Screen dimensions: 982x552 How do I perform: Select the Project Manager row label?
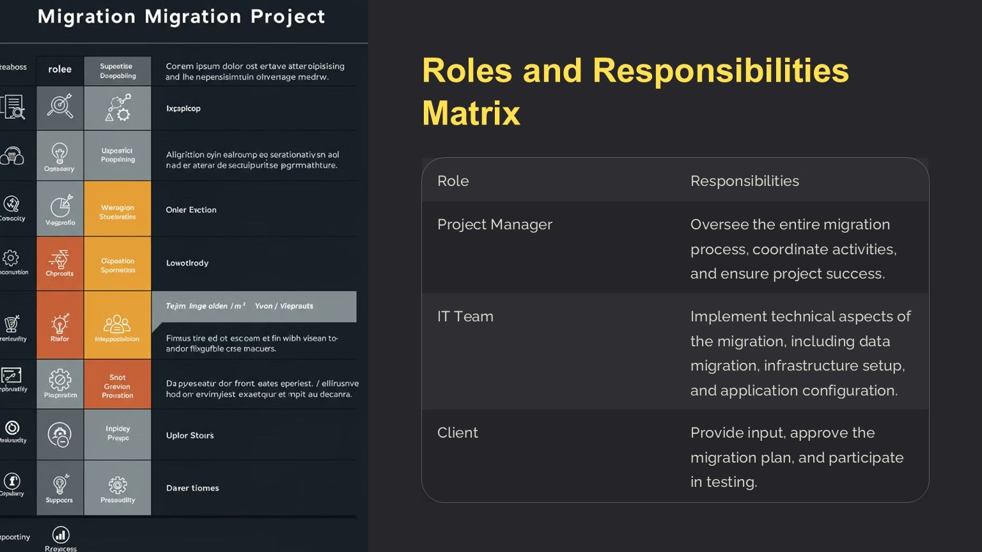pos(495,224)
